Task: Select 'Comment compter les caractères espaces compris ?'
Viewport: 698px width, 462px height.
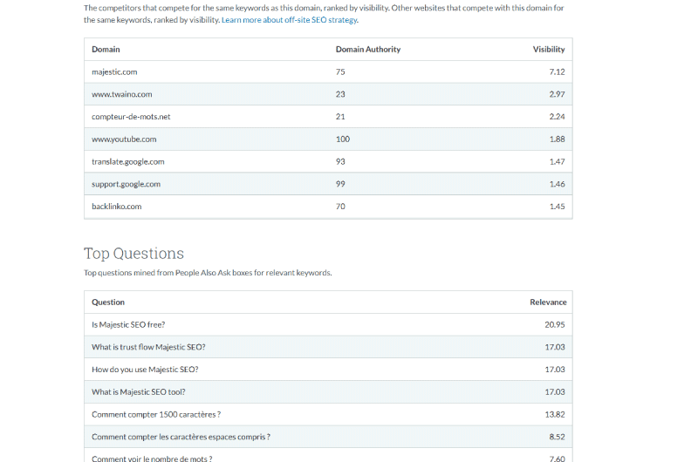Action: click(x=181, y=437)
